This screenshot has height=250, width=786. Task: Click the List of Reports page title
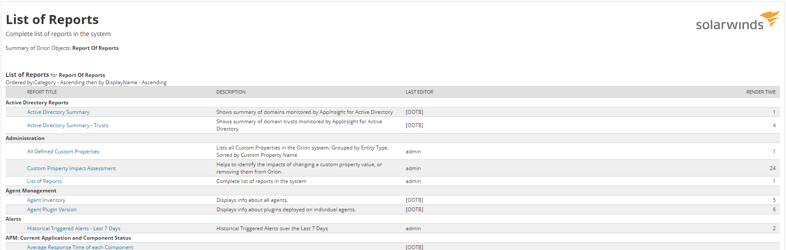[52, 20]
